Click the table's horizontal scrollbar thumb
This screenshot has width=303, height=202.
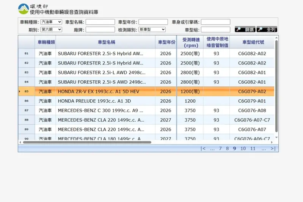pyautogui.click(x=87, y=142)
